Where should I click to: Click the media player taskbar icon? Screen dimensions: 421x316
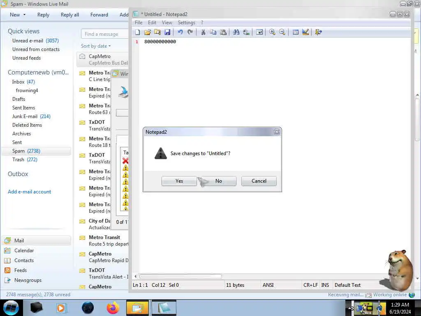click(x=61, y=308)
